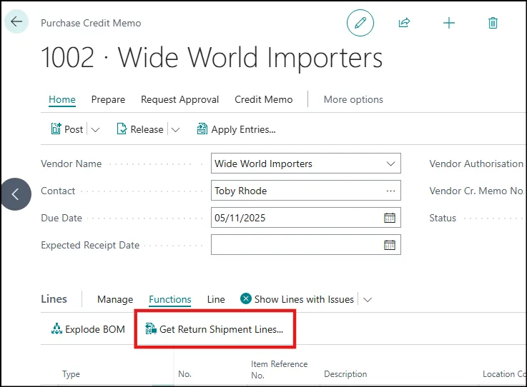Click the Post action icon
Image resolution: width=527 pixels, height=387 pixels.
pos(56,129)
